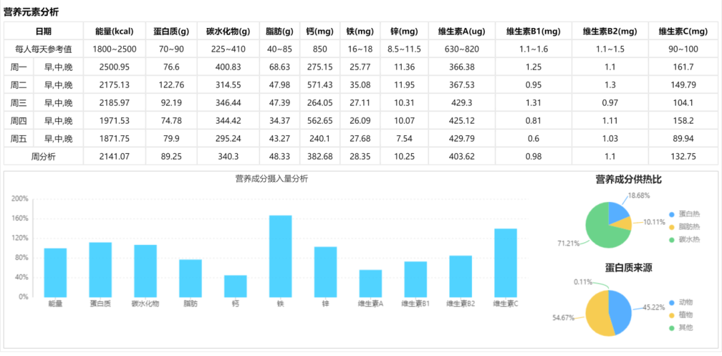722x356 pixels.
Task: Toggle the 动物 legend entry
Action: 681,302
